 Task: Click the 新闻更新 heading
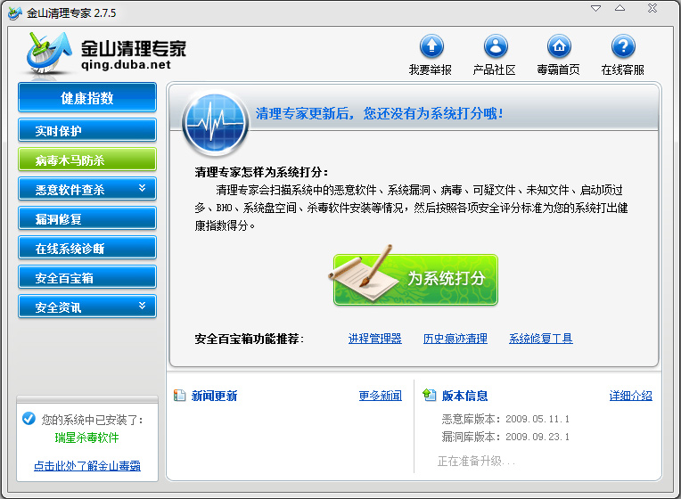(x=214, y=396)
